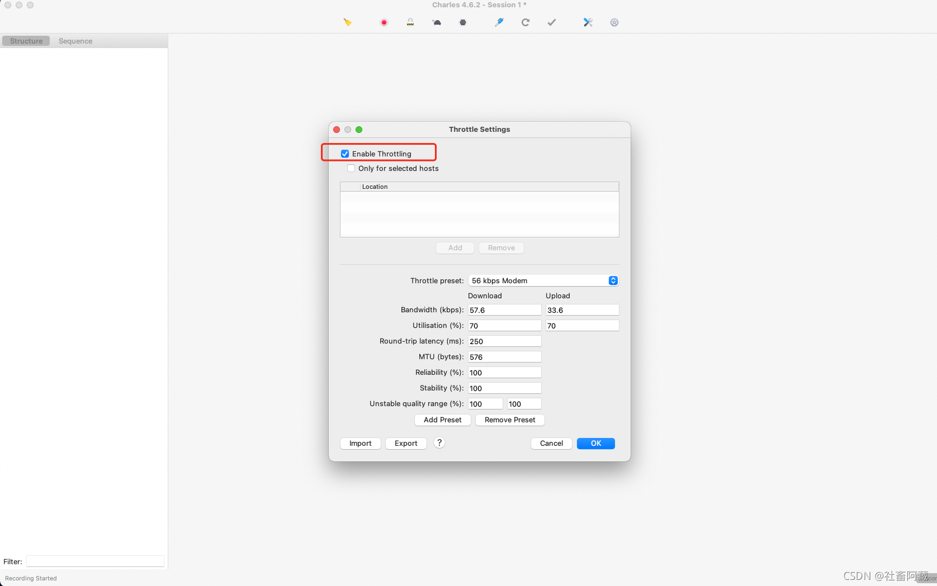The image size is (937, 586).
Task: Clear the session with the broom icon
Action: tap(348, 22)
